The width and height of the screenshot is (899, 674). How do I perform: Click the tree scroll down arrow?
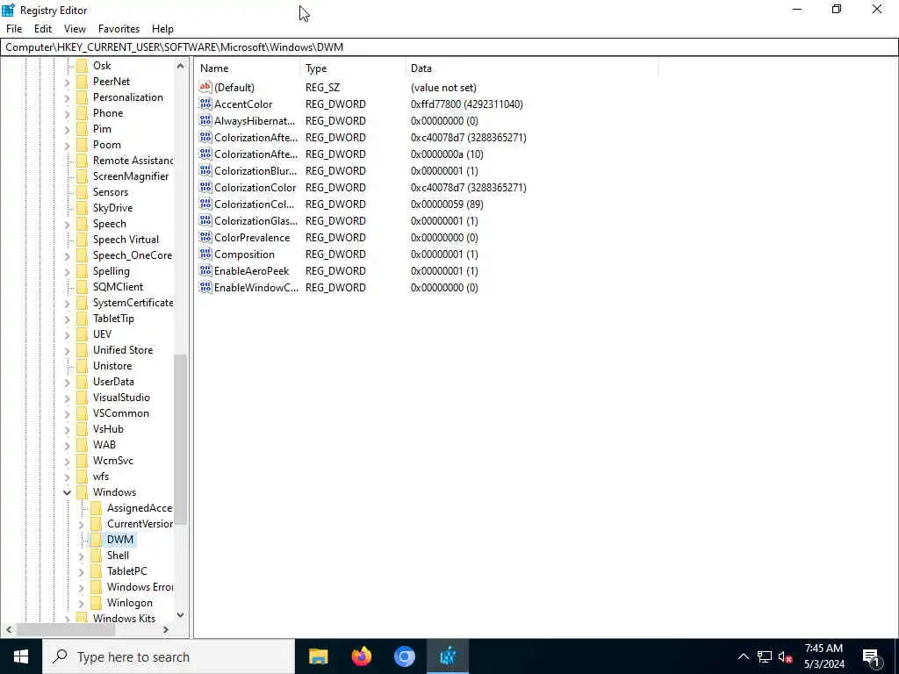pyautogui.click(x=180, y=615)
